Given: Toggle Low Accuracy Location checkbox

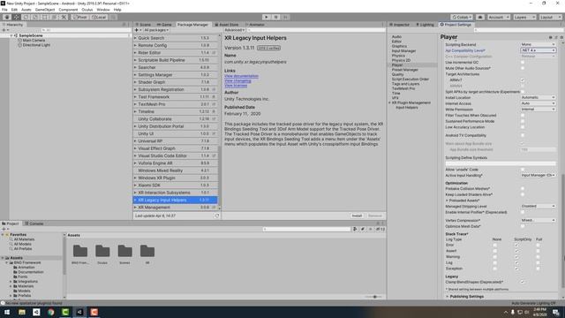Looking at the screenshot, I should point(523,127).
